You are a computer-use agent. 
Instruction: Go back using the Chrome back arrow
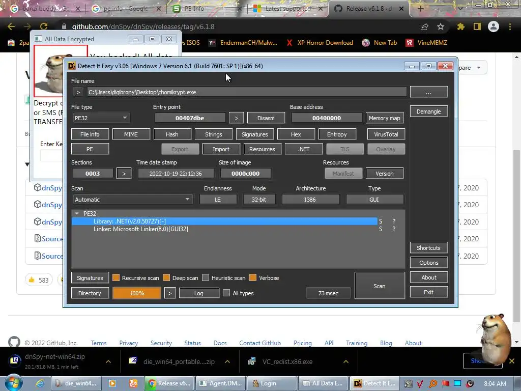[11, 26]
